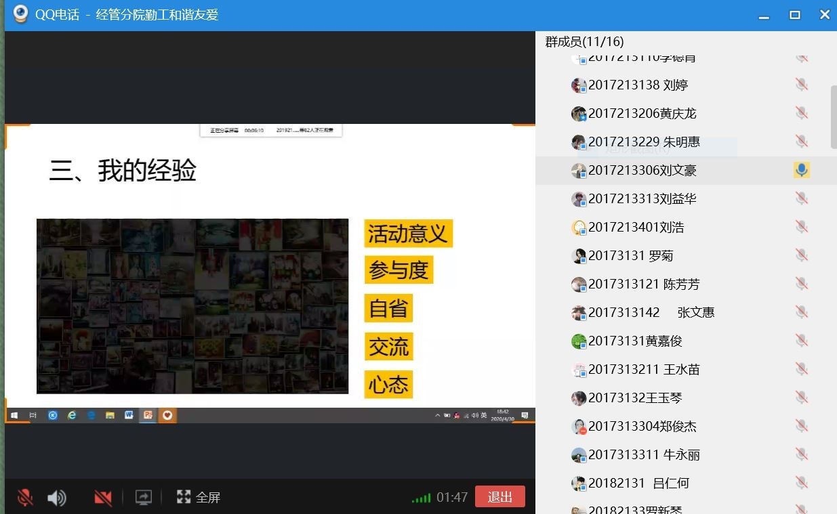Click the screen share icon

point(143,498)
